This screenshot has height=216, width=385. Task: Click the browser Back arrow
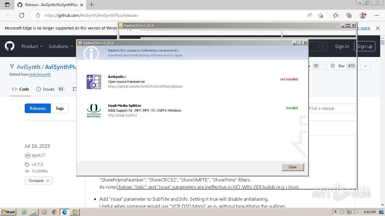pyautogui.click(x=8, y=15)
